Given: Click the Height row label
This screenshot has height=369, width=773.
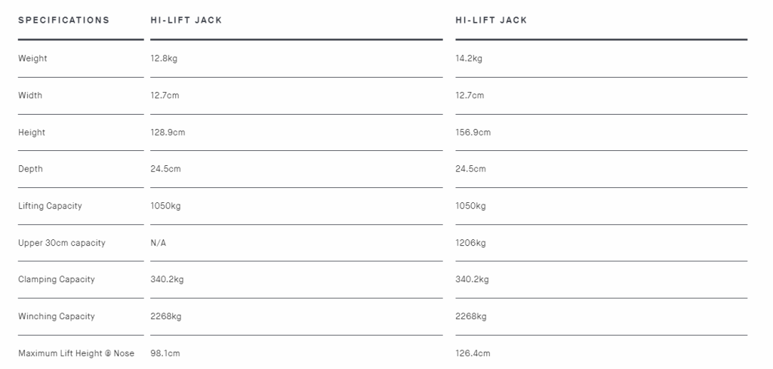Looking at the screenshot, I should 32,133.
